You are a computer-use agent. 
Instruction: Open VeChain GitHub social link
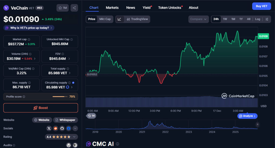click(x=62, y=128)
